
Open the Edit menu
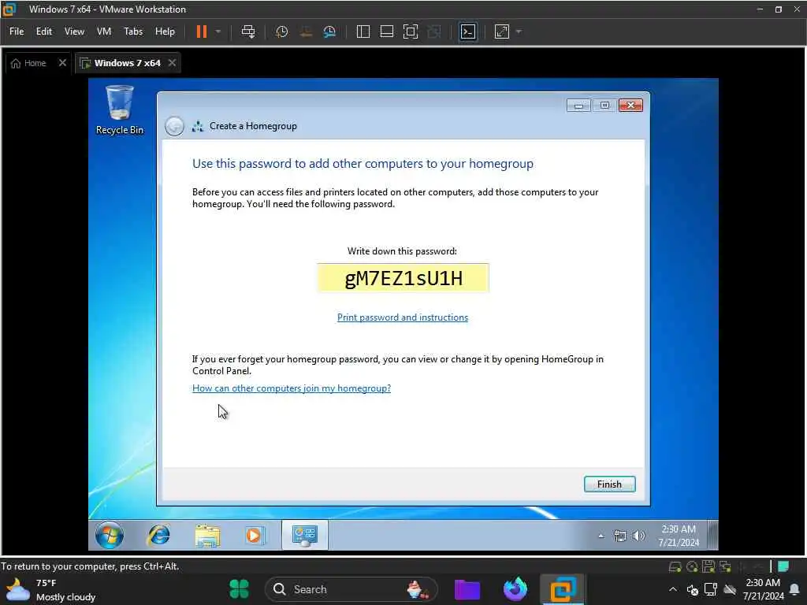click(44, 32)
